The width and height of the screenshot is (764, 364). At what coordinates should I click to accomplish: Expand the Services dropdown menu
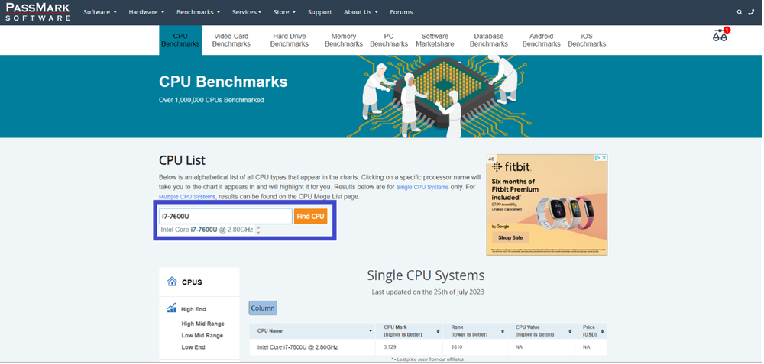[x=247, y=12]
